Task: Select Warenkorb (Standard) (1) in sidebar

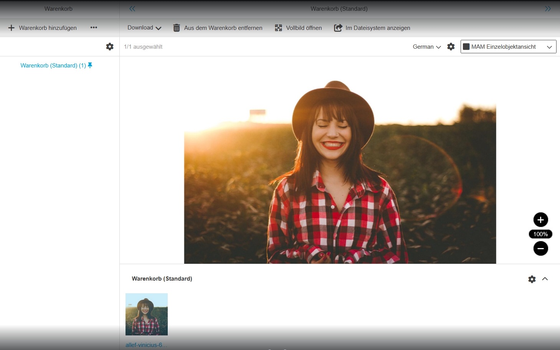Action: click(53, 66)
